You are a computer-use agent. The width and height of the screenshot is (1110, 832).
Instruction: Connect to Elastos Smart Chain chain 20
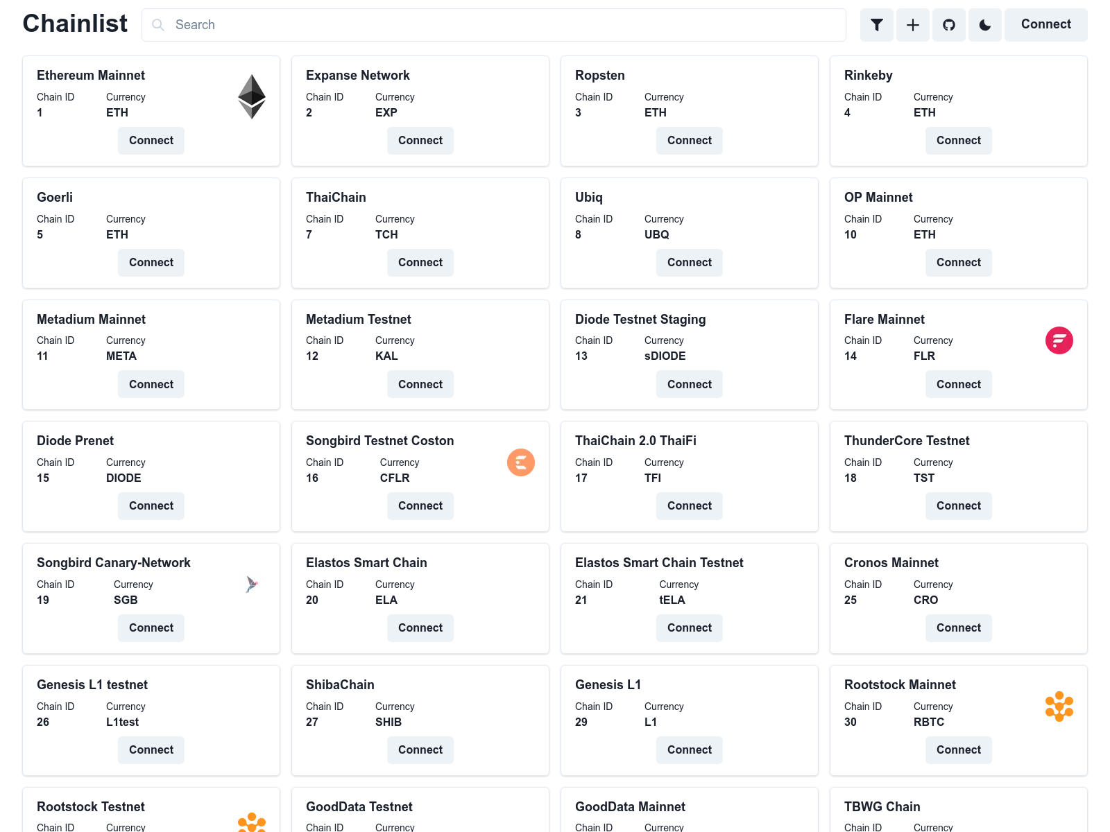(x=420, y=628)
